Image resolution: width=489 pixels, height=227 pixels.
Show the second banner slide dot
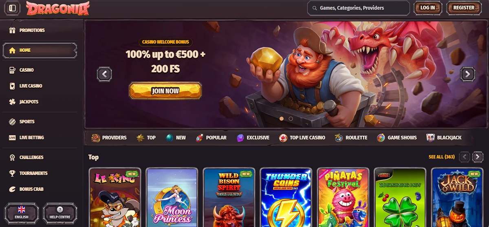[x=291, y=119]
